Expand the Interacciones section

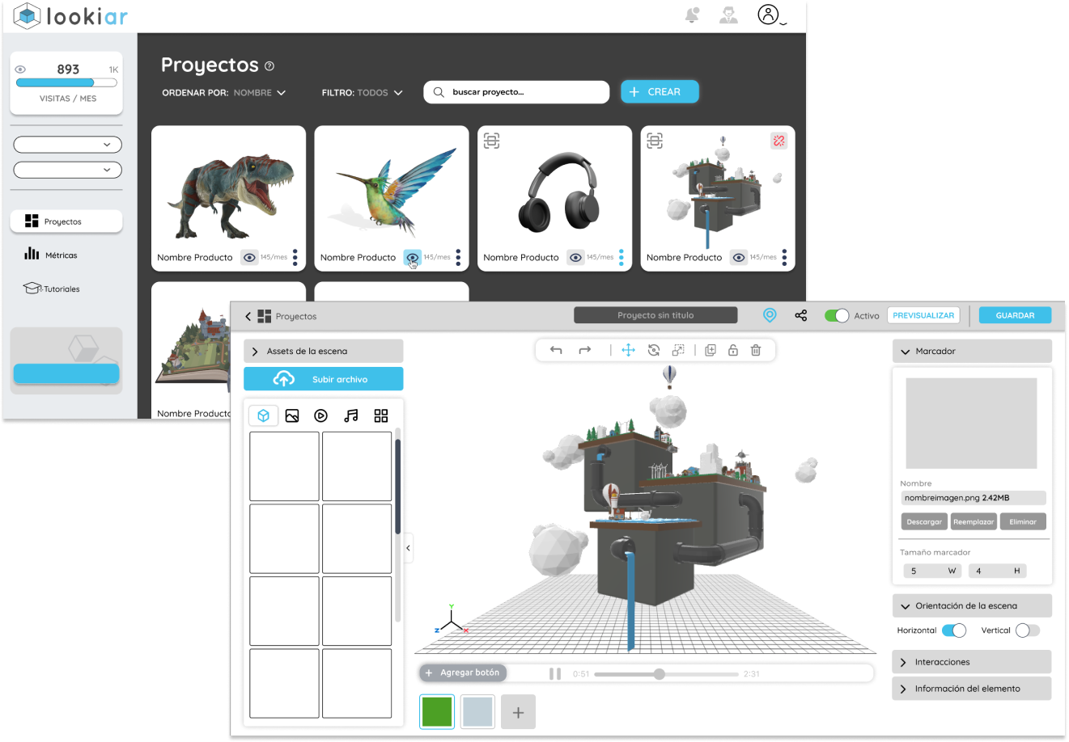[971, 662]
